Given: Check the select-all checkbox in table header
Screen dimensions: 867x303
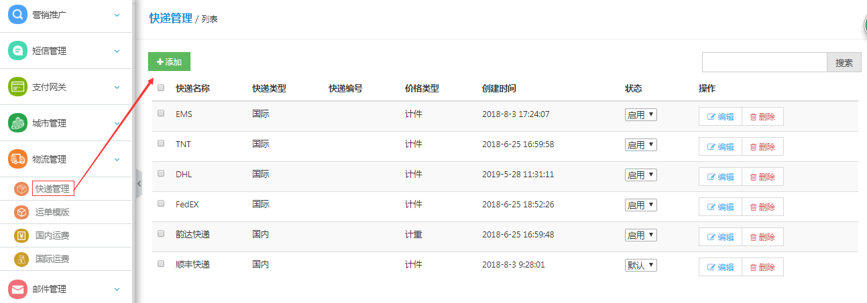Looking at the screenshot, I should click(161, 88).
